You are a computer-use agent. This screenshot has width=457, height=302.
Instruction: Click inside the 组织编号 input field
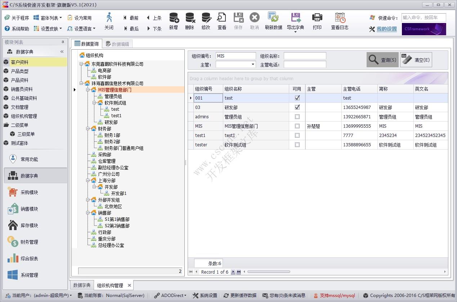(x=236, y=55)
